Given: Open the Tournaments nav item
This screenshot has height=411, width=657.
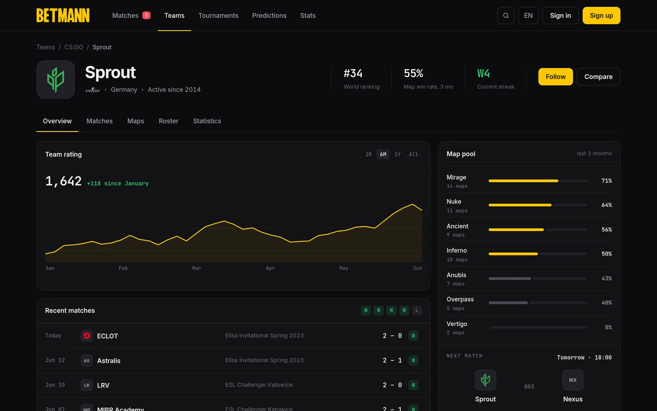Looking at the screenshot, I should (x=218, y=16).
